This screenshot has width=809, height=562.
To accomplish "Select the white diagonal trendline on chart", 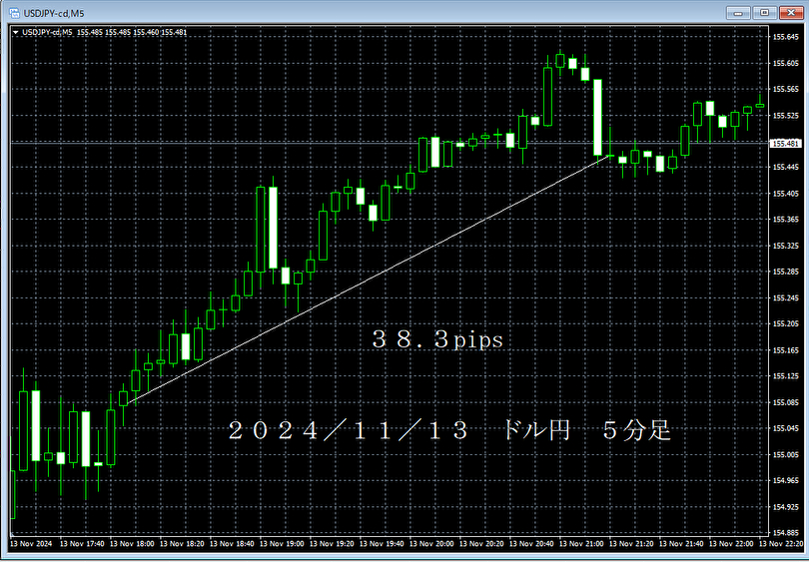I will tap(370, 279).
